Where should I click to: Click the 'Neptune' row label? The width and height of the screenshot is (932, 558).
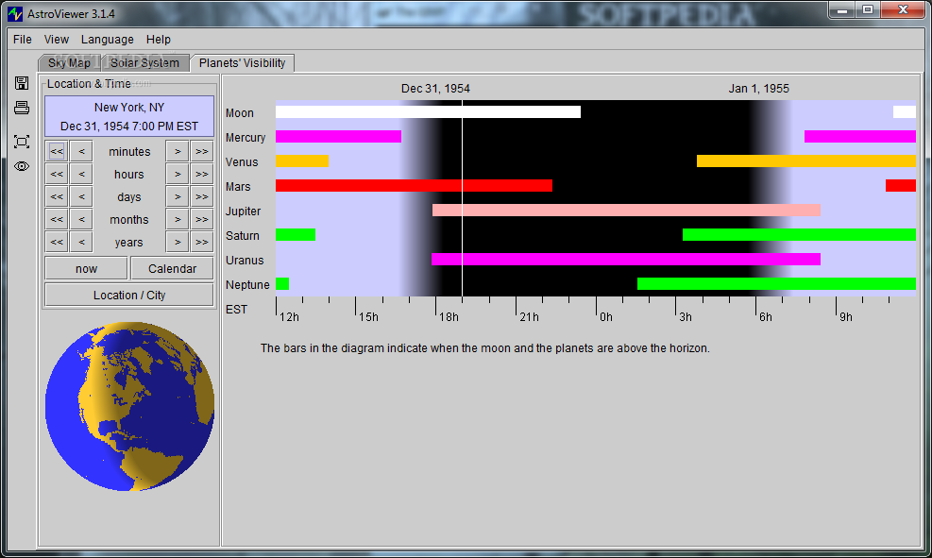click(247, 284)
